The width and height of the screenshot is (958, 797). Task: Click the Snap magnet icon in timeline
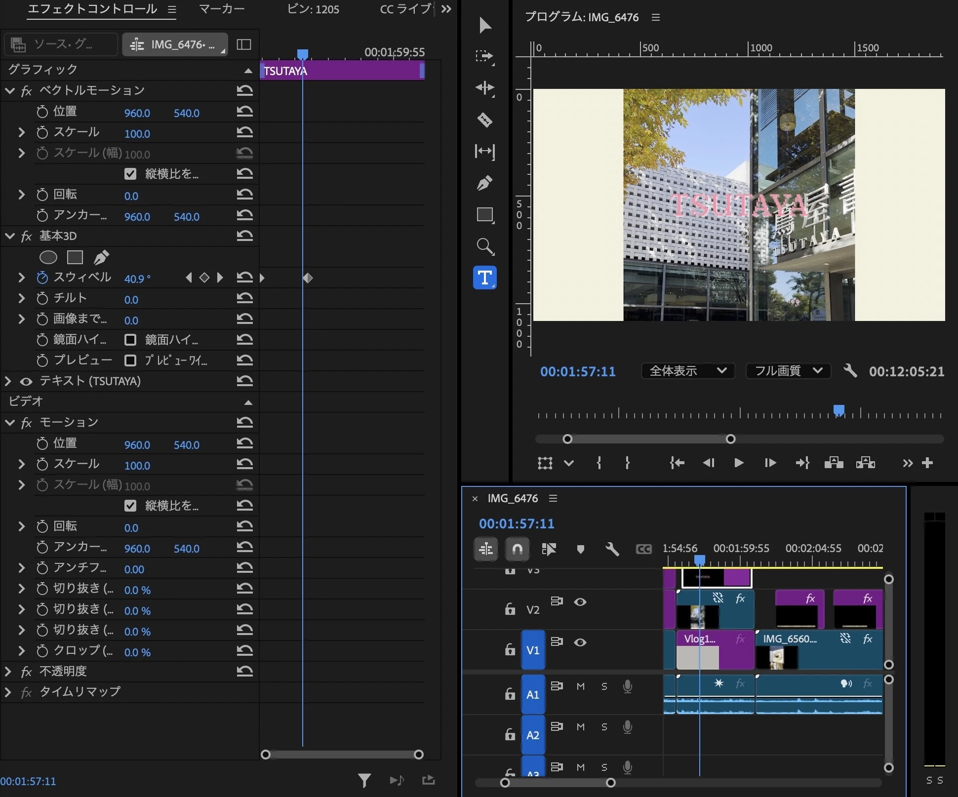[x=517, y=549]
